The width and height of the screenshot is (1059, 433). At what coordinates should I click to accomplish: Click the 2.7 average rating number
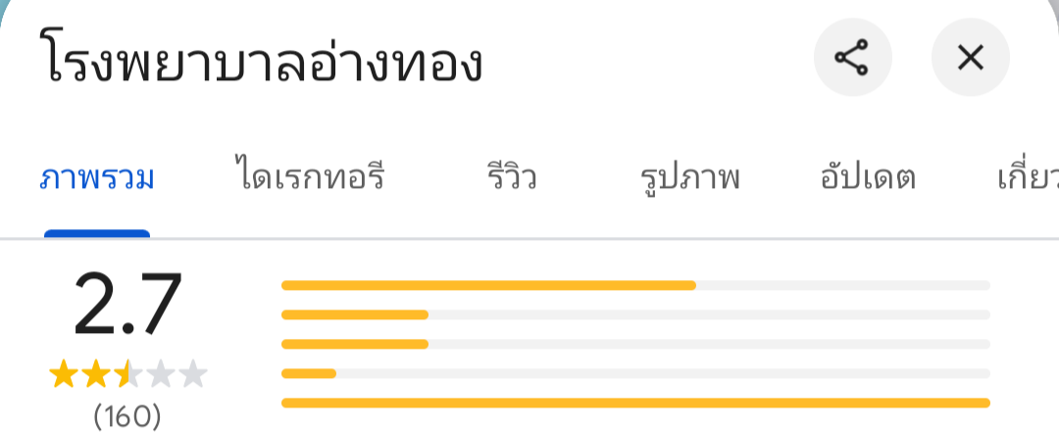(127, 306)
